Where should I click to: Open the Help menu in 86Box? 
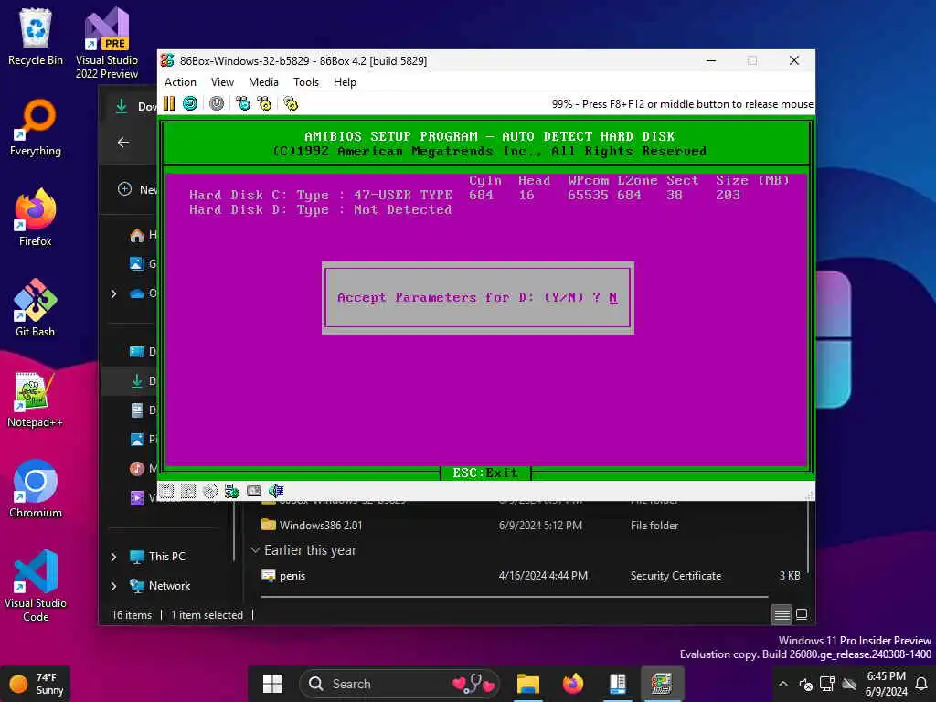pos(345,82)
